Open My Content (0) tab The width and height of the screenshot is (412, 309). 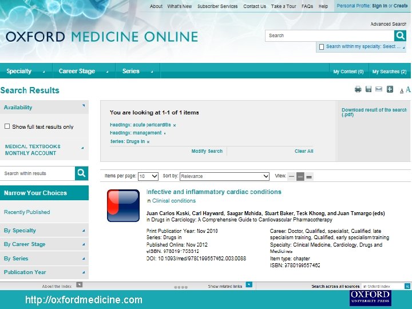(x=348, y=72)
